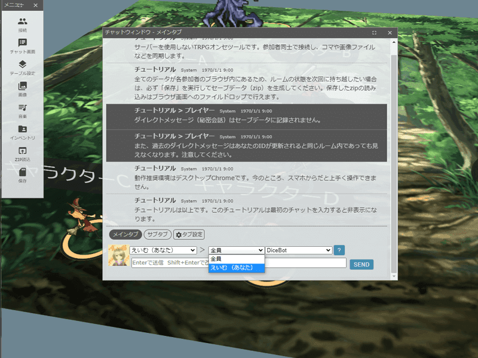Click the ZIP読込 load icon
This screenshot has height=358, width=478.
click(22, 154)
